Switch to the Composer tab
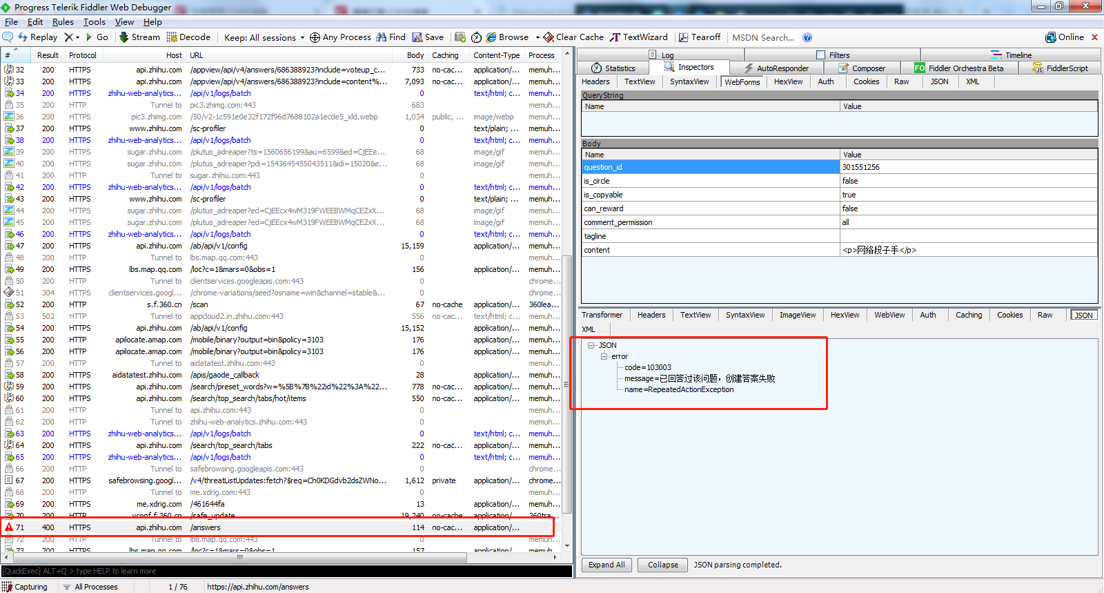 tap(862, 68)
